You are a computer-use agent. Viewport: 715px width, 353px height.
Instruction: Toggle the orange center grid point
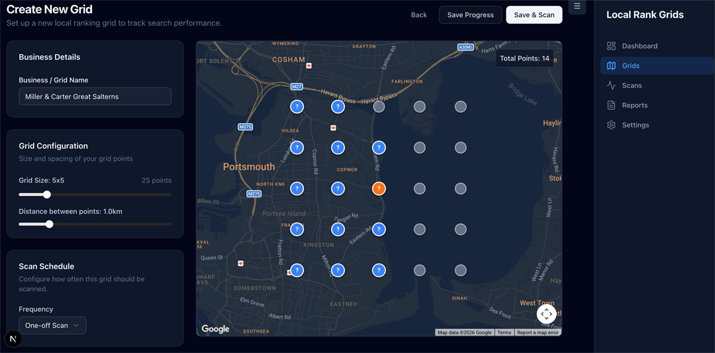[x=378, y=189]
